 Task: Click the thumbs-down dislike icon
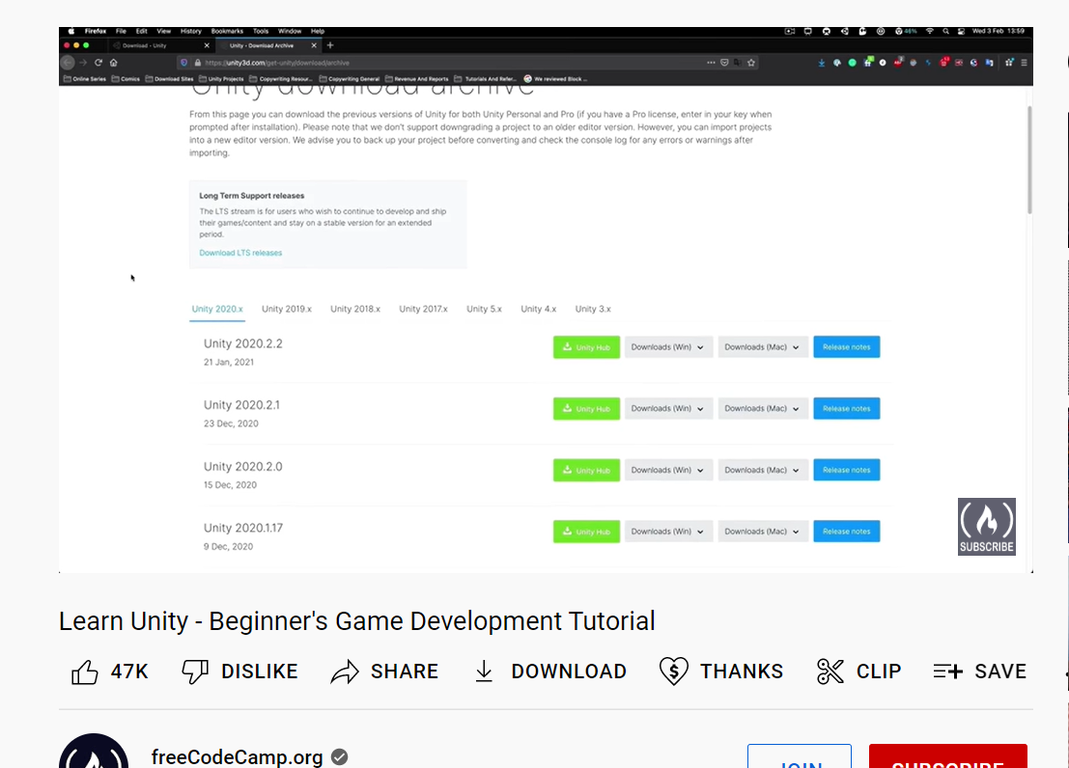(x=195, y=672)
